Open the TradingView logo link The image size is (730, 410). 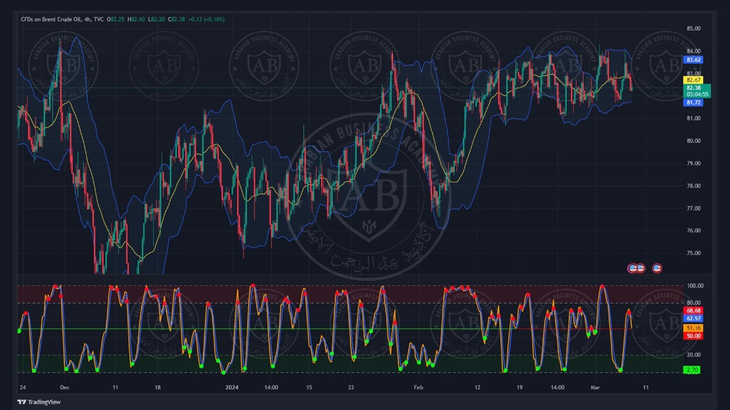[39, 402]
